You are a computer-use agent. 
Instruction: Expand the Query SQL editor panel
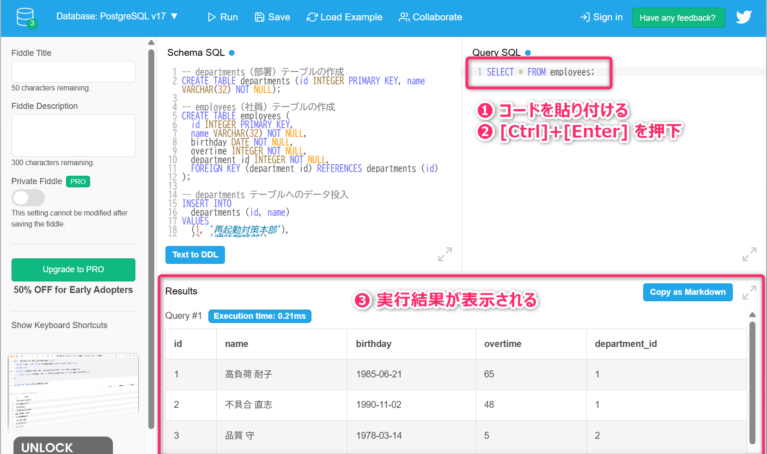click(x=749, y=254)
